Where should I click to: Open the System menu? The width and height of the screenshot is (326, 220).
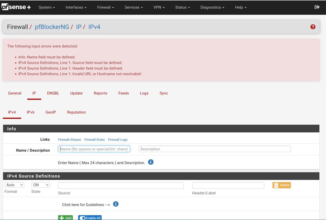tap(47, 7)
